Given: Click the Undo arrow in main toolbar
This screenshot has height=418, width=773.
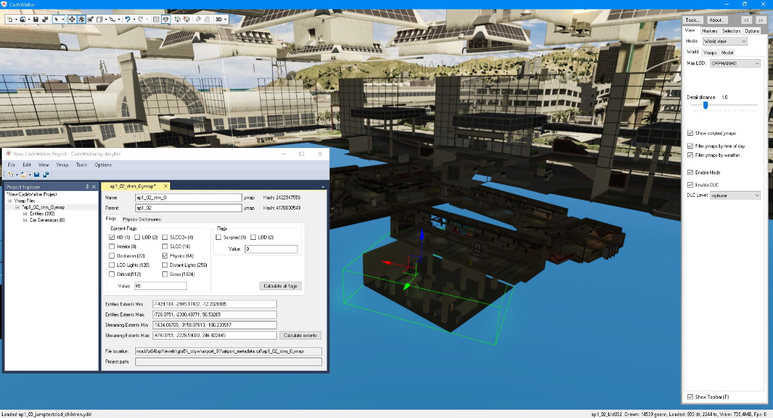Looking at the screenshot, I should click(x=128, y=19).
